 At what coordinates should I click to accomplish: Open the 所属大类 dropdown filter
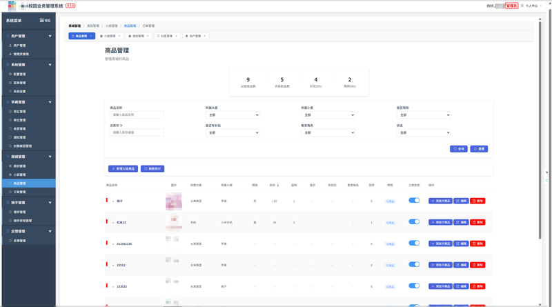click(233, 115)
